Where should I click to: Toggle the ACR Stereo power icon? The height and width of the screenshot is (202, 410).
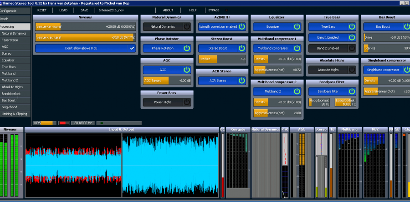[x=242, y=81]
